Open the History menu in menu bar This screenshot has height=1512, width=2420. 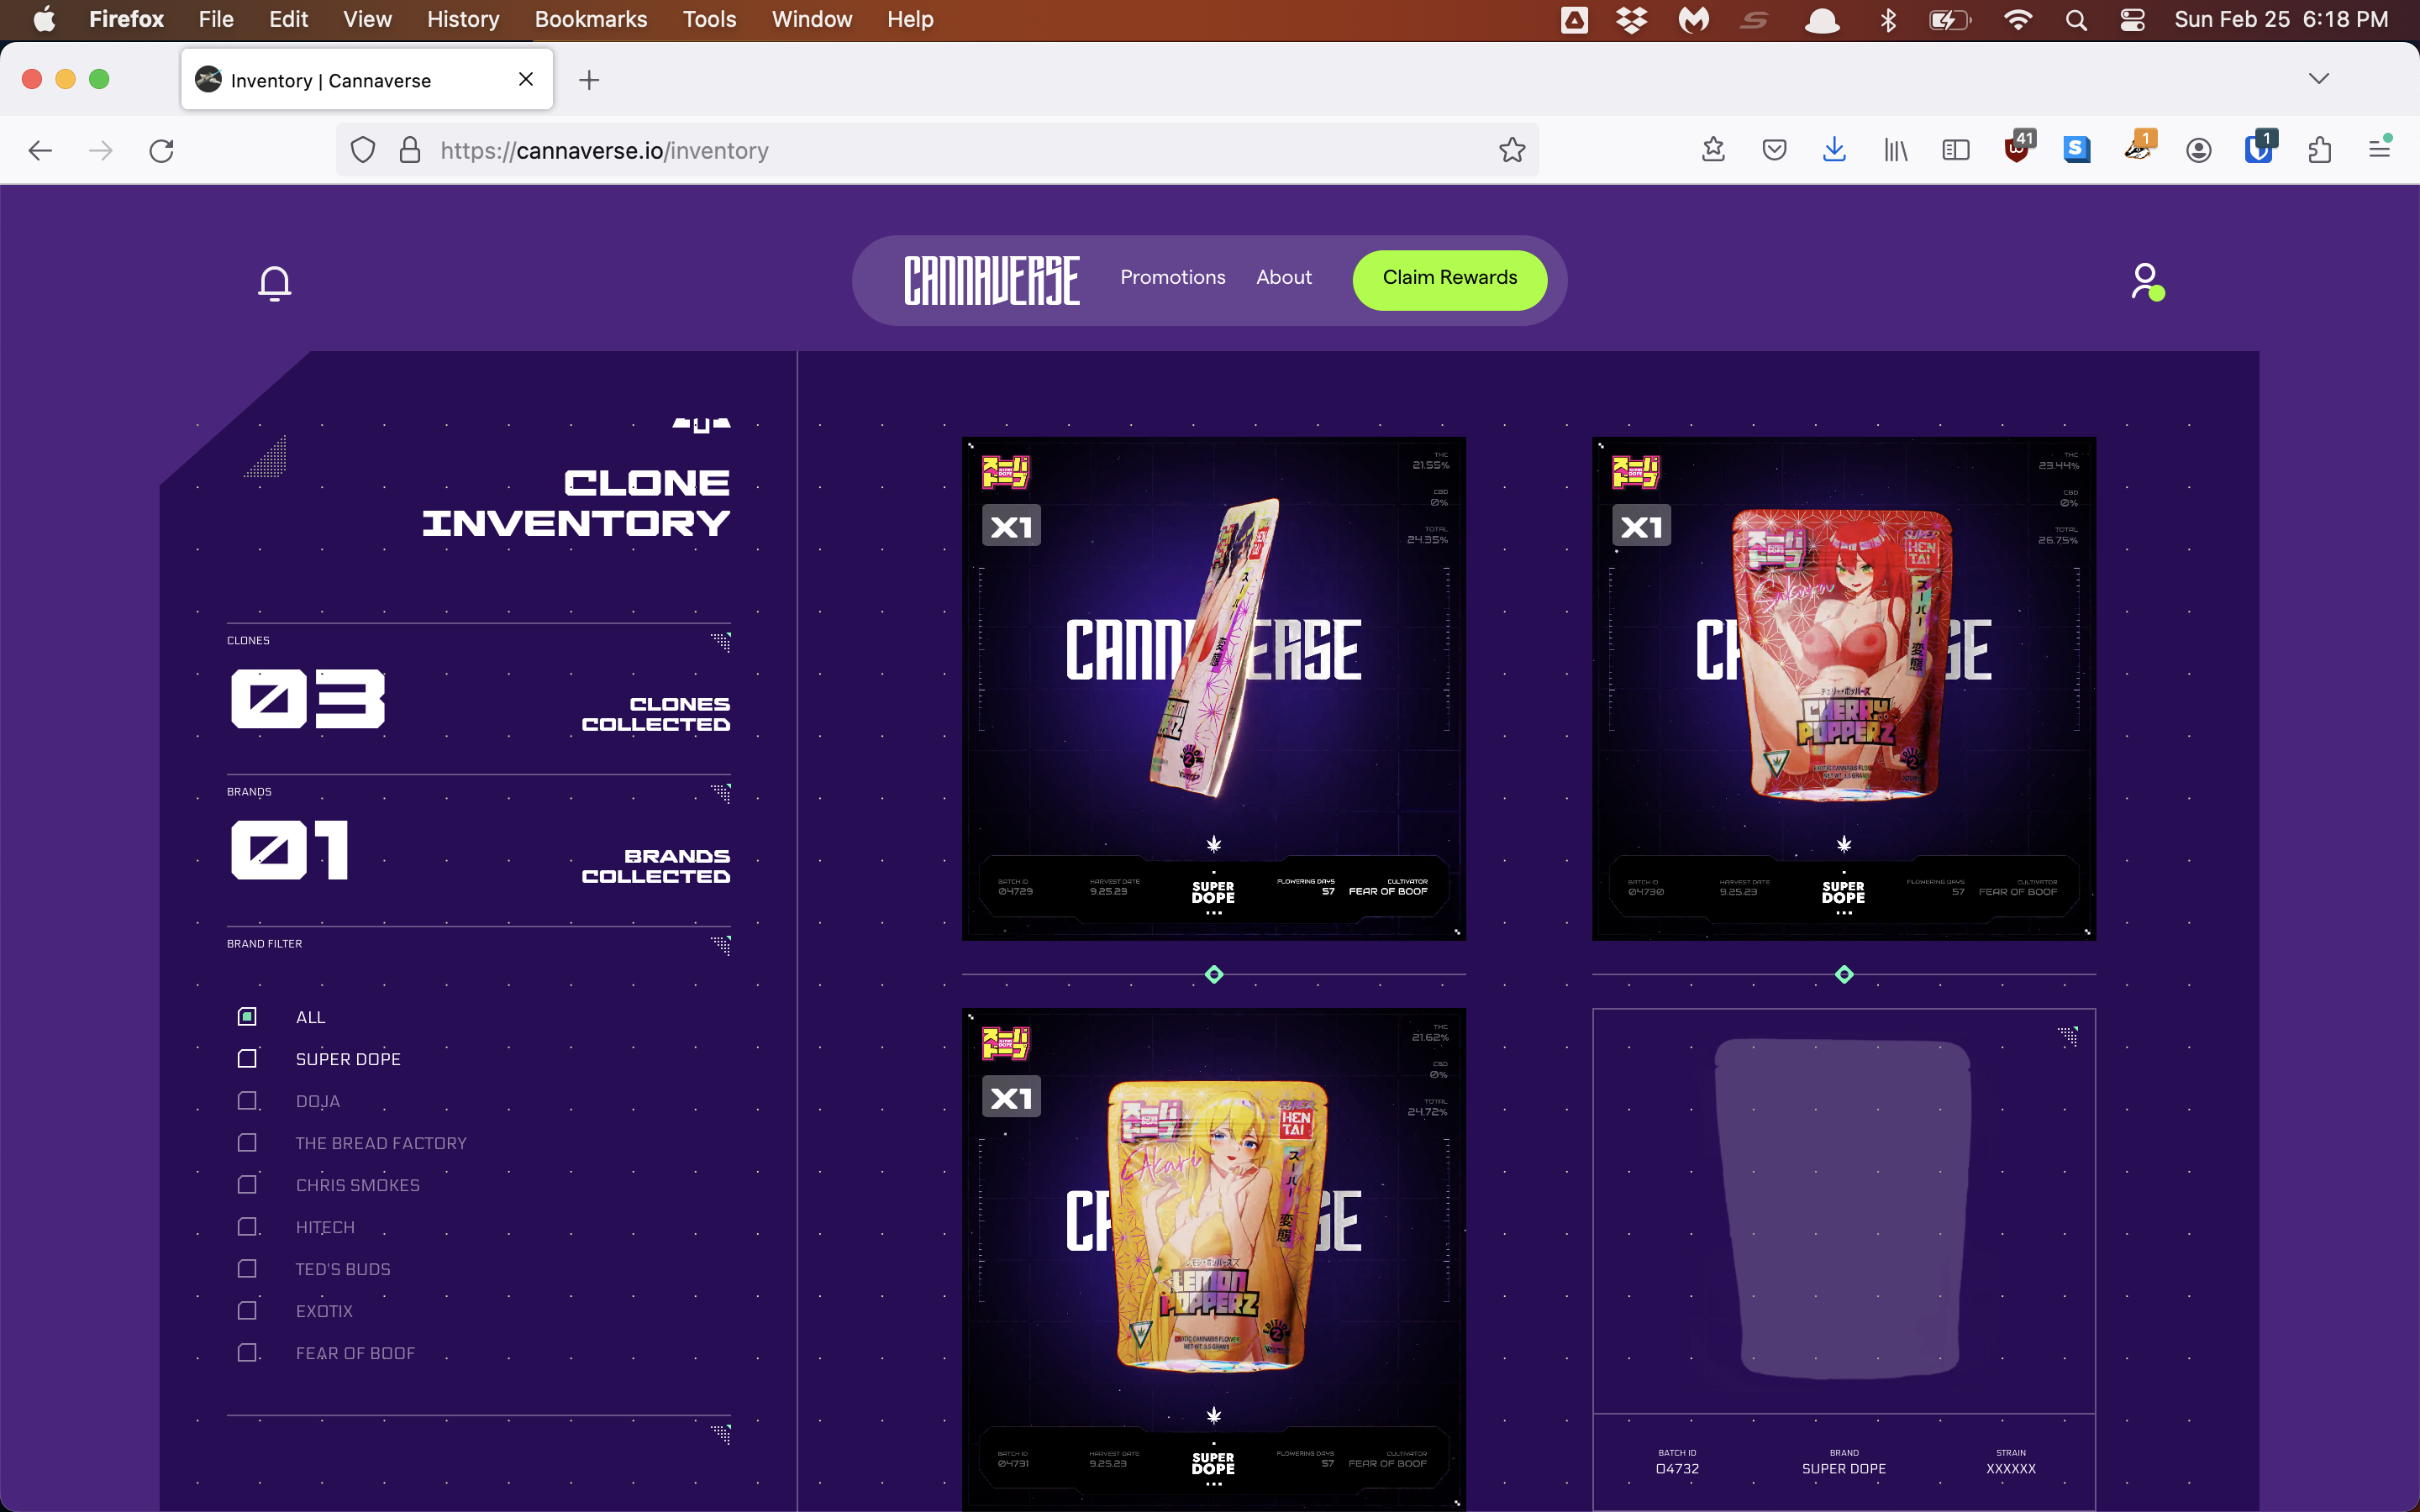[x=462, y=19]
